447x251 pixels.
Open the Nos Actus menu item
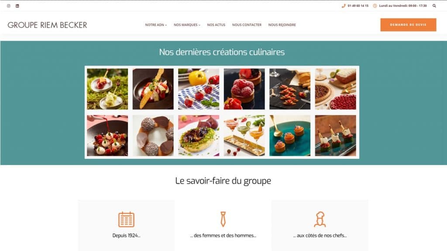(216, 25)
